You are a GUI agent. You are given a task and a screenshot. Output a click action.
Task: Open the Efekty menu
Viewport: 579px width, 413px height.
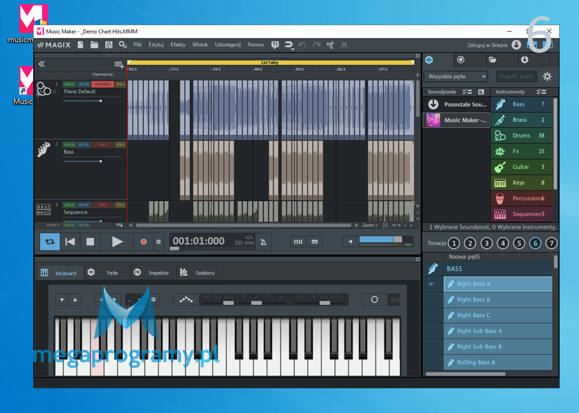point(178,44)
